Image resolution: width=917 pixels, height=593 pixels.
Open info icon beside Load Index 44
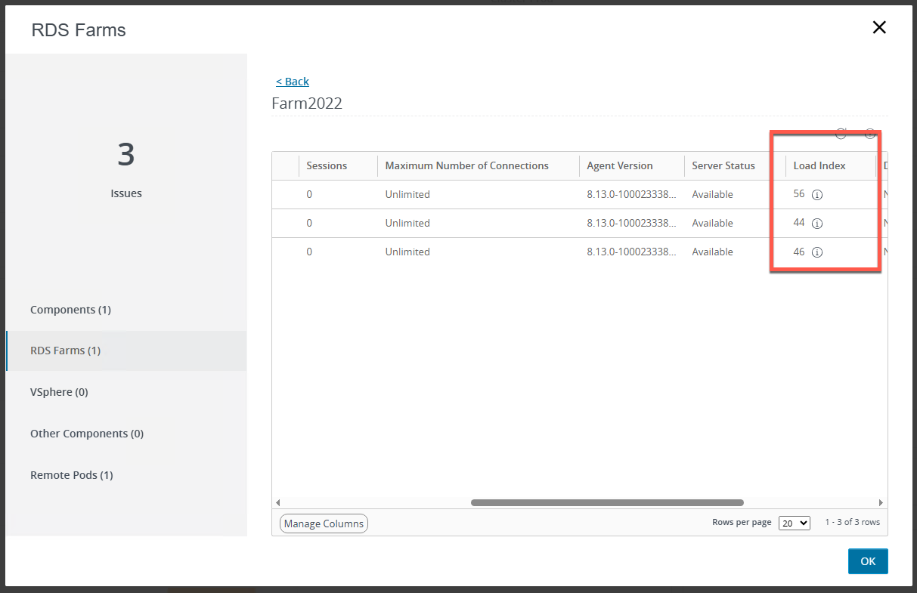coord(817,224)
